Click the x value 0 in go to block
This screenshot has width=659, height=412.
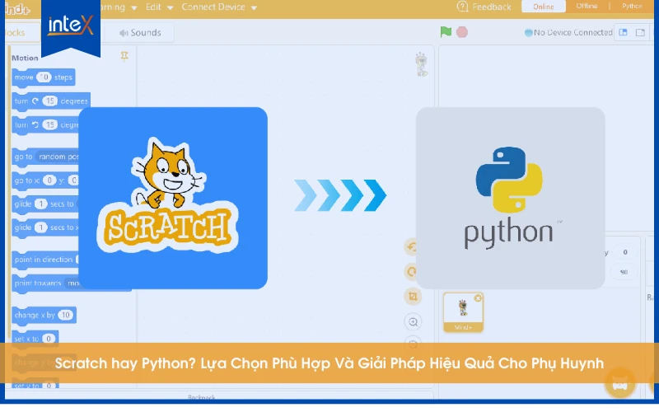[x=49, y=180]
